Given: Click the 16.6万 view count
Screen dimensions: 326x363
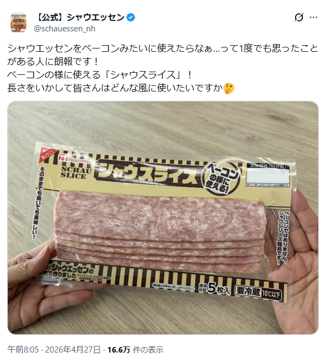Looking at the screenshot, I should point(119,349).
